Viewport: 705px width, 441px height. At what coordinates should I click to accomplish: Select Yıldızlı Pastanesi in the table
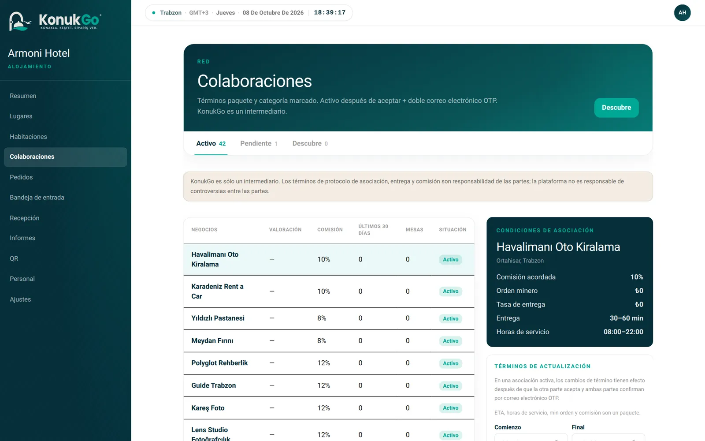pyautogui.click(x=329, y=318)
